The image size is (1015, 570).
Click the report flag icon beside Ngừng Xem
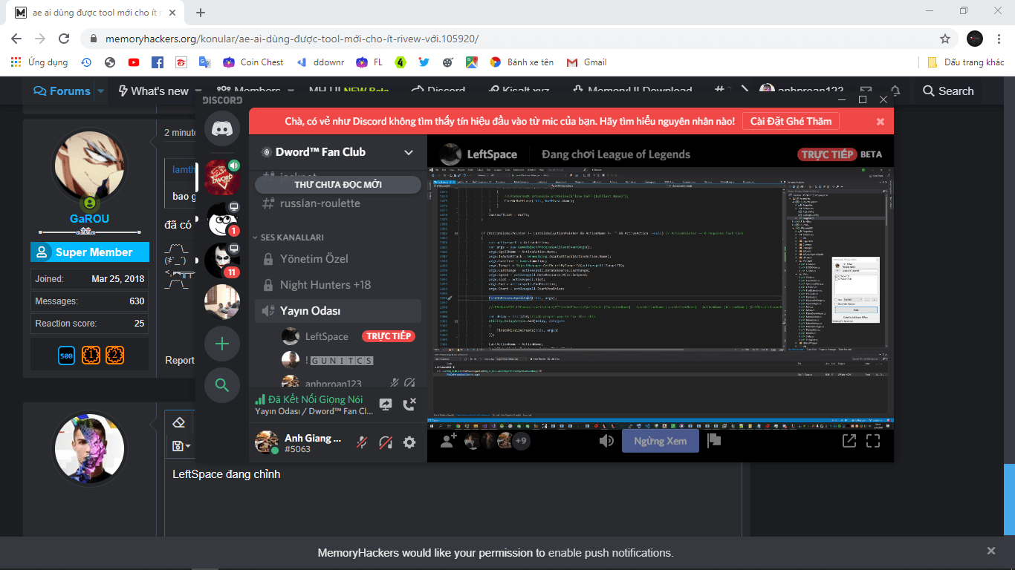pyautogui.click(x=714, y=441)
